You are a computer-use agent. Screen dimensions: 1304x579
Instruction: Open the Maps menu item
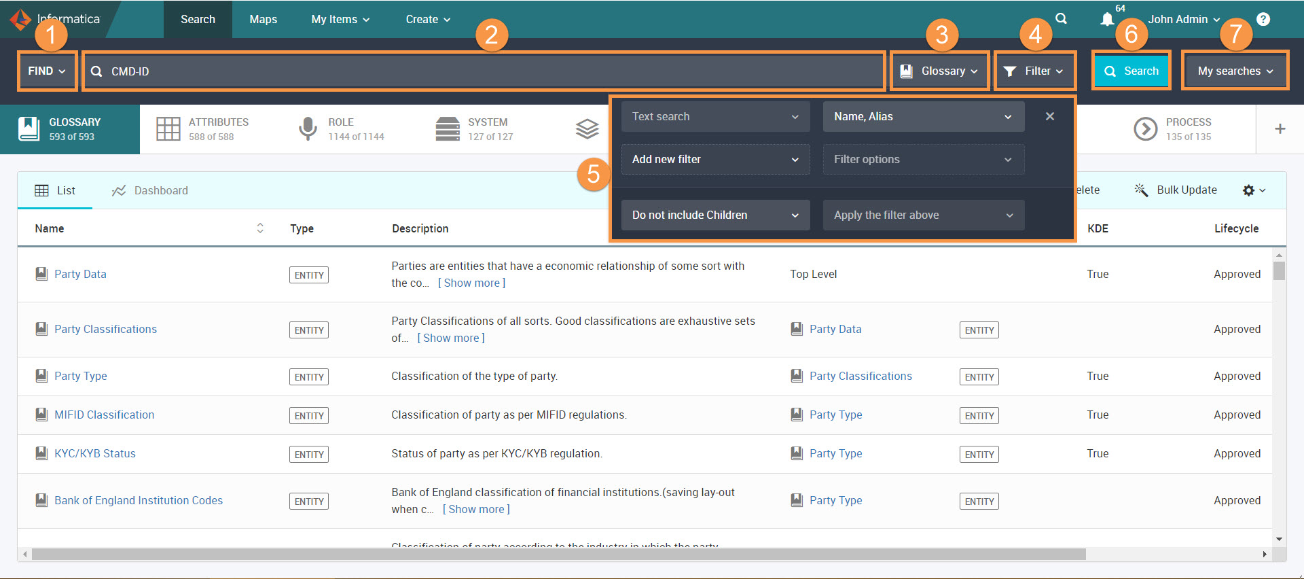click(264, 19)
